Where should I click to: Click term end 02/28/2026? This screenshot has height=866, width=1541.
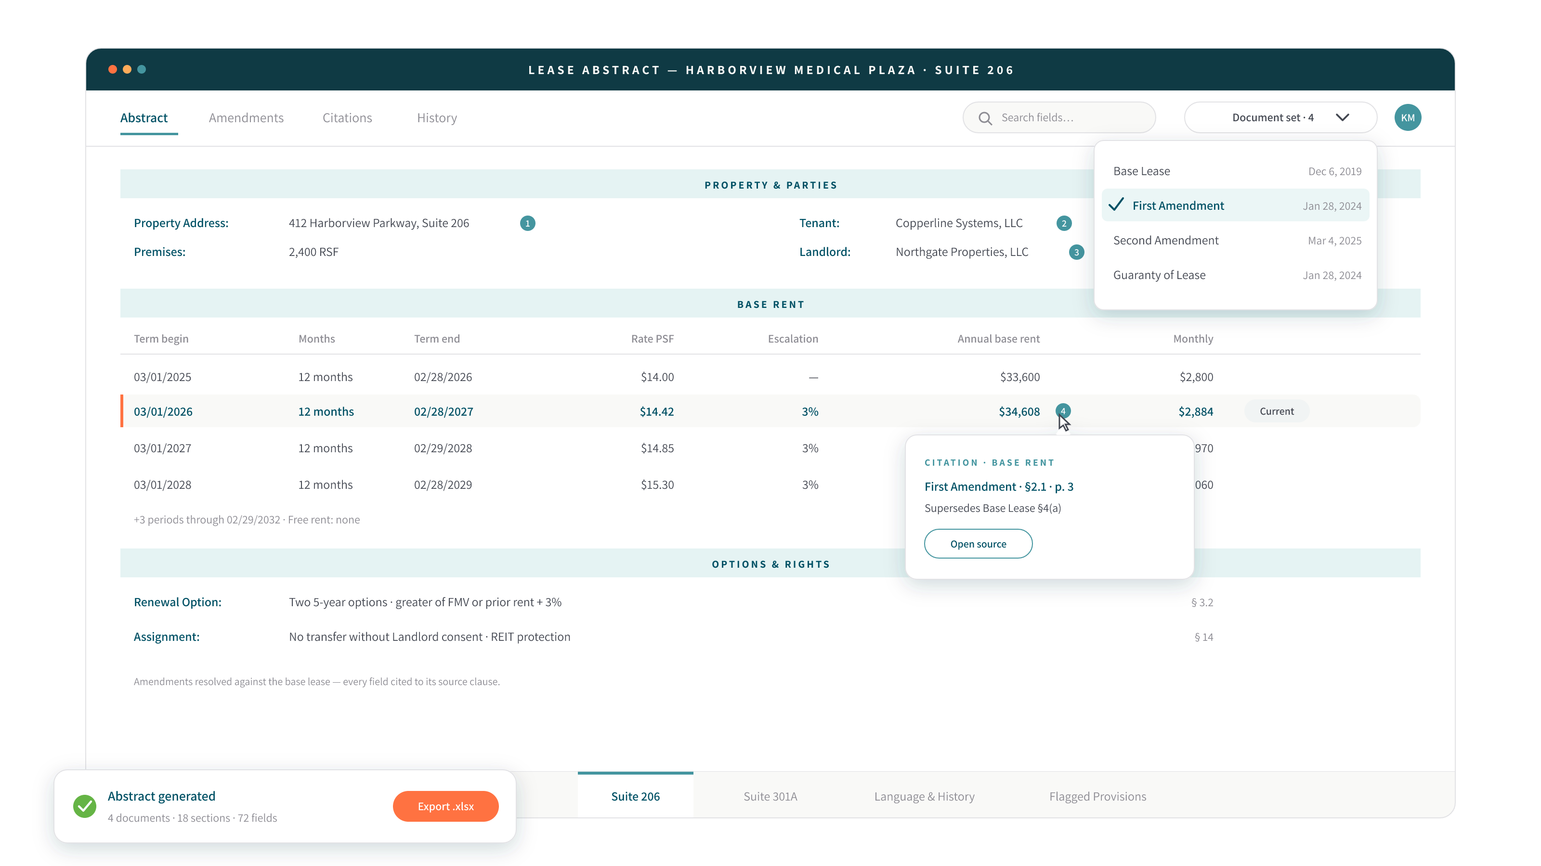click(443, 377)
